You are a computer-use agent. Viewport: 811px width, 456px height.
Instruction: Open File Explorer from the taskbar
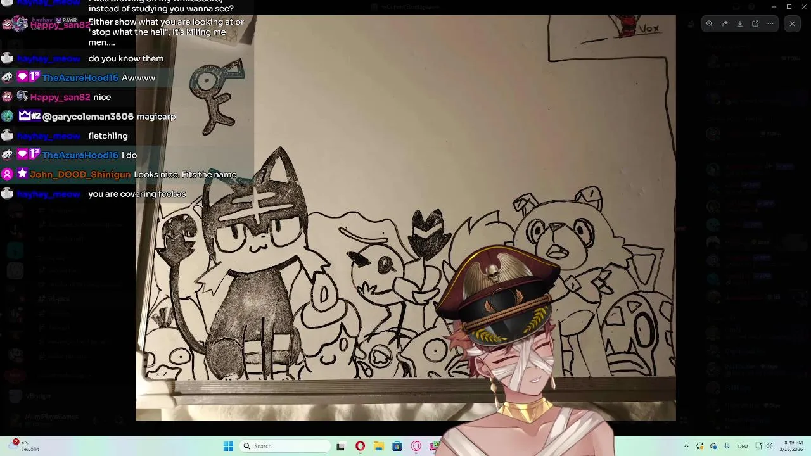[x=378, y=446]
